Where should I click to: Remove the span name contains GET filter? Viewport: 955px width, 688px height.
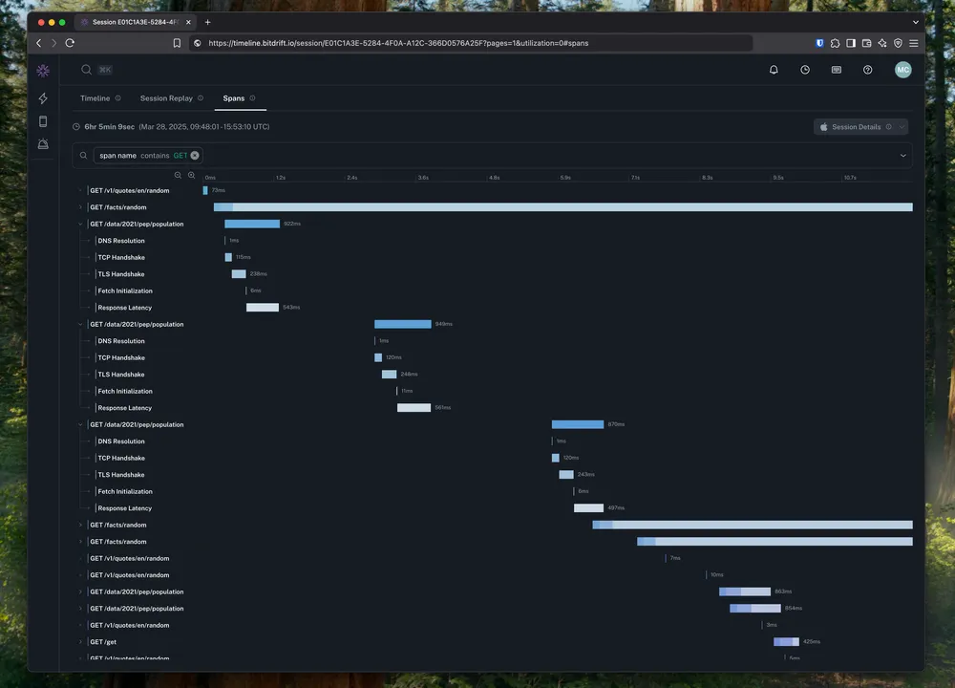195,156
